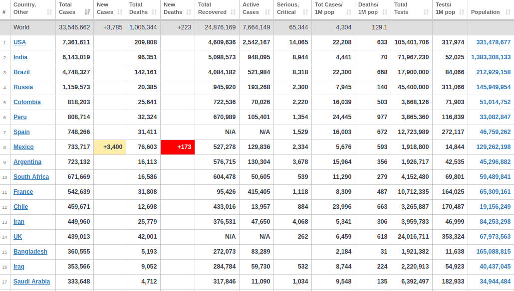Sort by Total Recovered sort icon
The height and width of the screenshot is (291, 514).
[233, 12]
